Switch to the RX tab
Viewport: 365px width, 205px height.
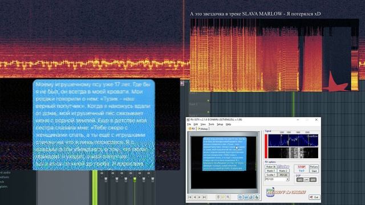click(192, 129)
